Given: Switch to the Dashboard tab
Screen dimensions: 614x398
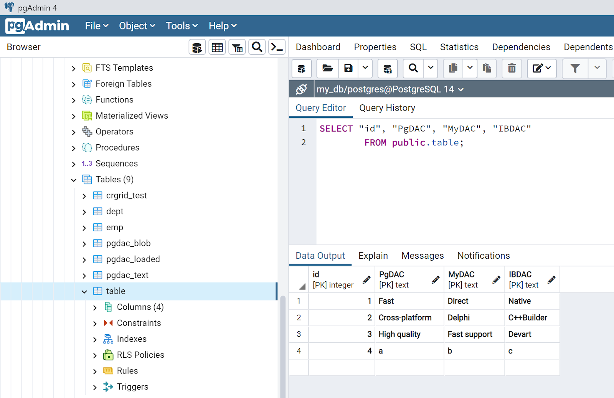Looking at the screenshot, I should click(x=318, y=47).
